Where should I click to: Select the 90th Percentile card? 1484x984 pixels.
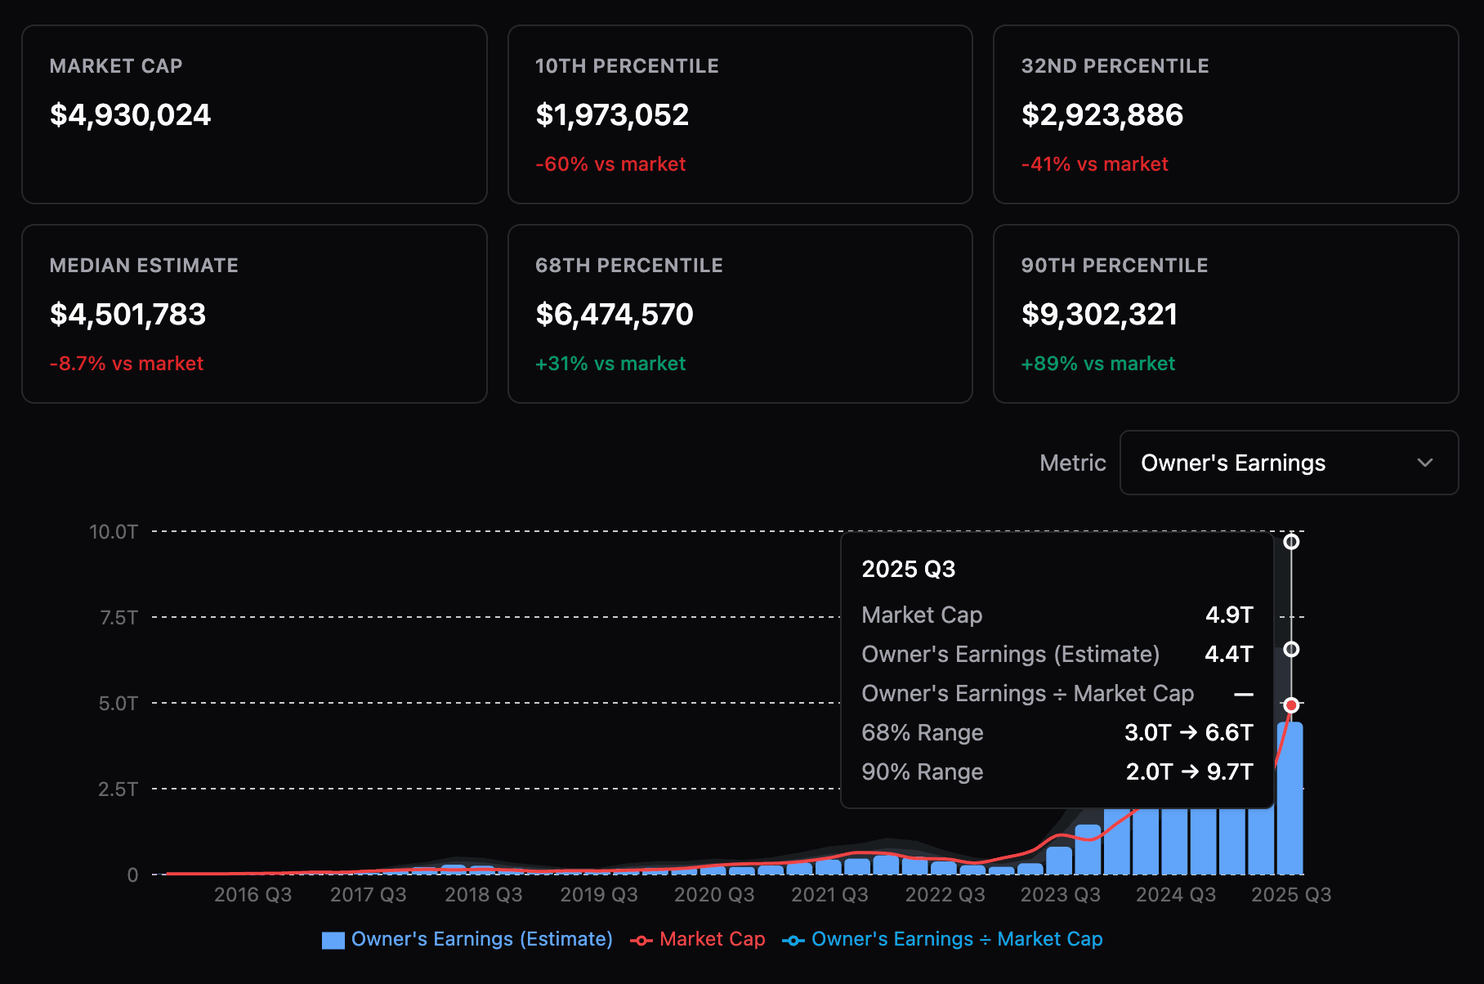coord(1225,314)
